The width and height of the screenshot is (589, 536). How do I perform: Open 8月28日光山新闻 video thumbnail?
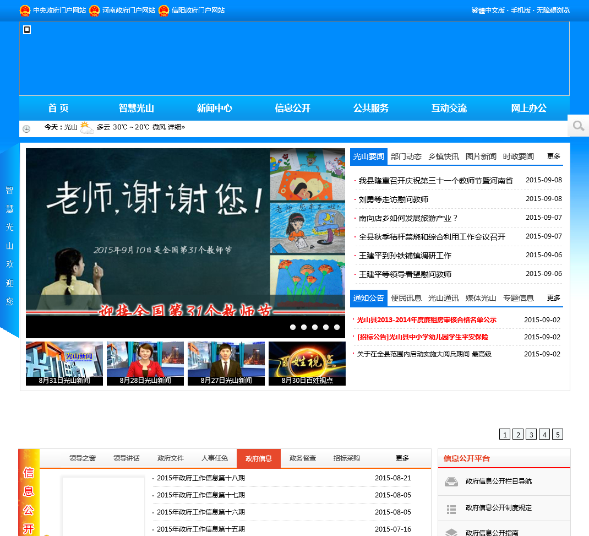145,364
